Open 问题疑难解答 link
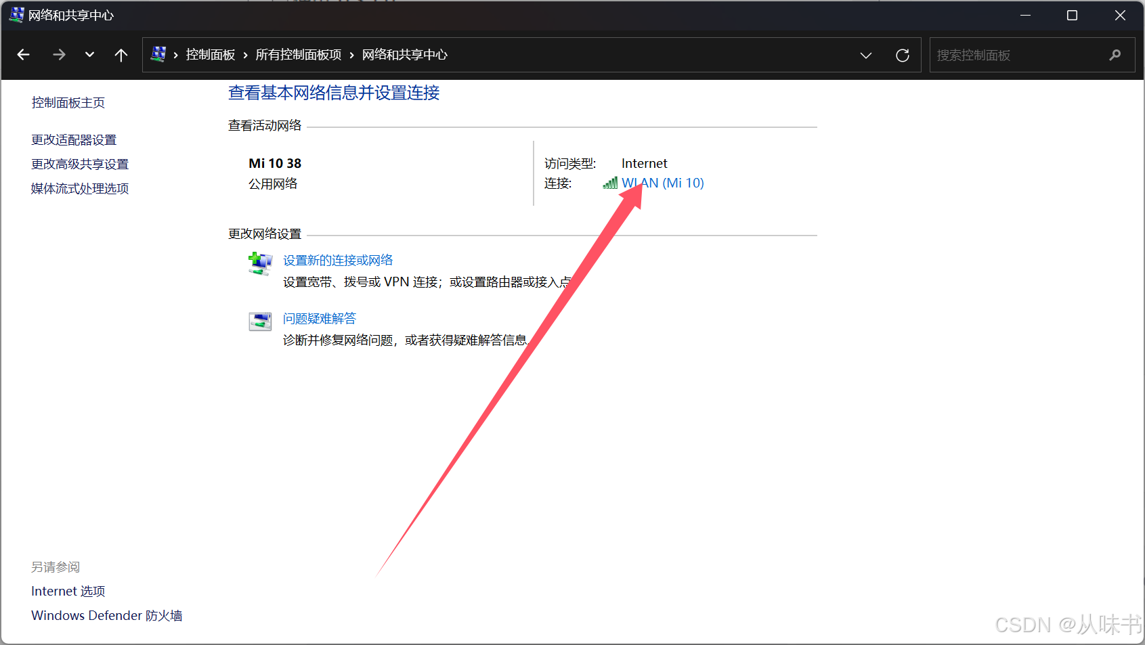Image resolution: width=1145 pixels, height=645 pixels. point(320,319)
